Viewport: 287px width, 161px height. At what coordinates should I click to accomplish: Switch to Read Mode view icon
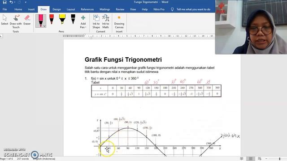tap(242, 159)
